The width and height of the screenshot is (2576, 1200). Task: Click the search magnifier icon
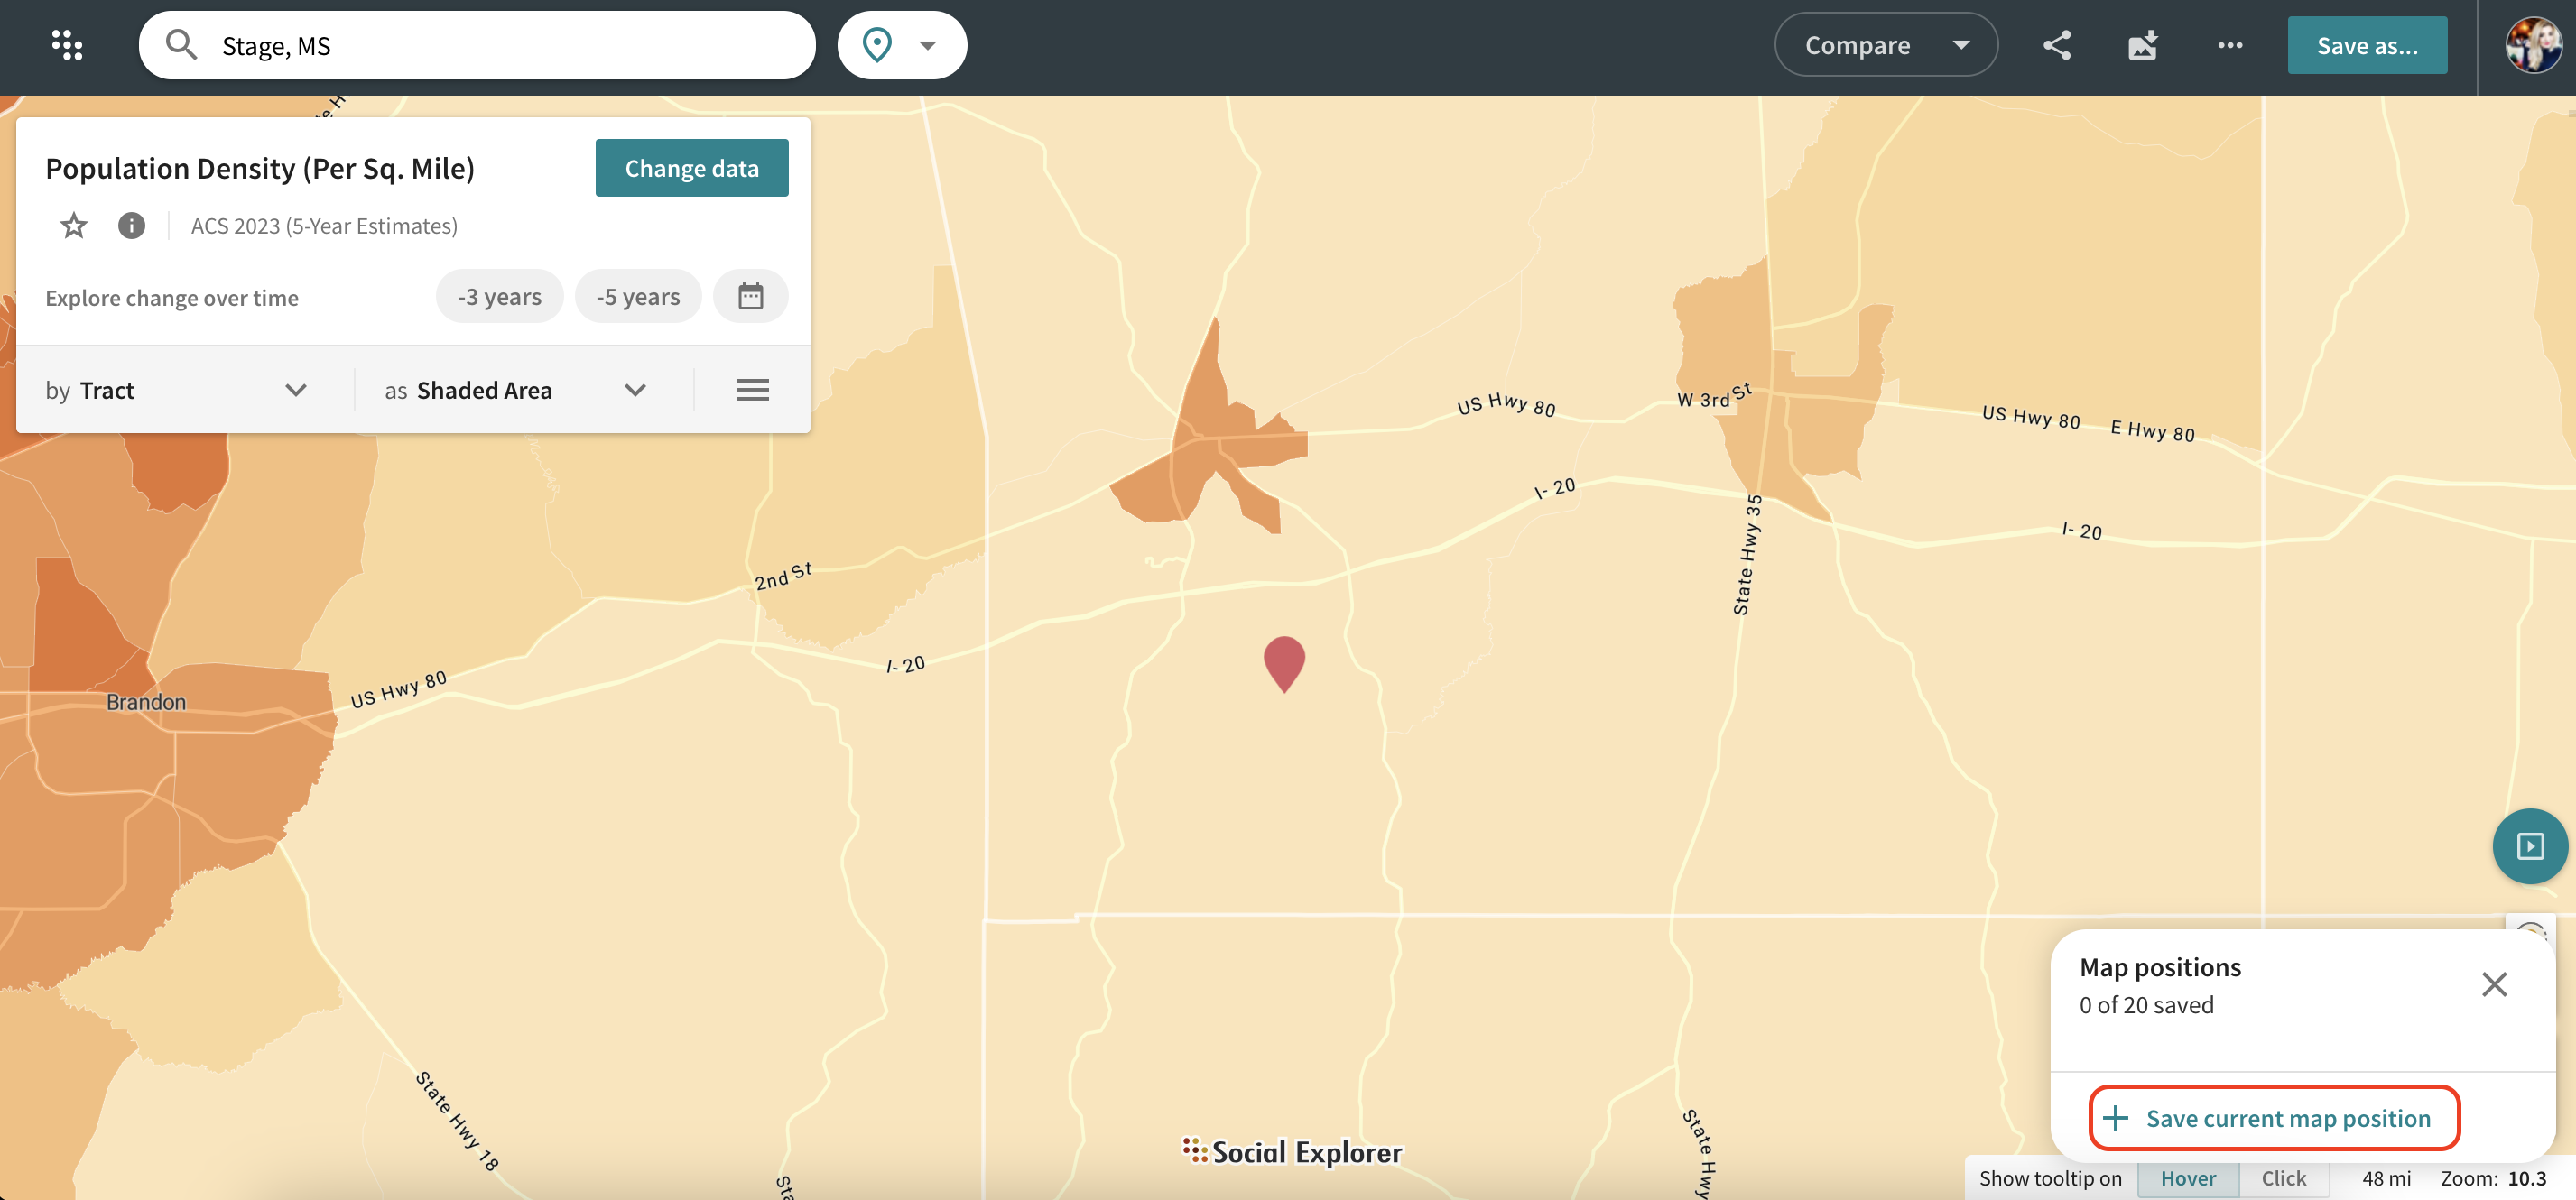[181, 45]
